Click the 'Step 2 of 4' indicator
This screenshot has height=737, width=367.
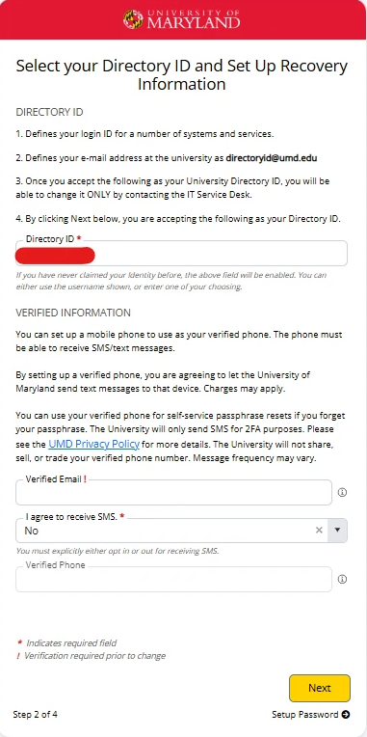point(36,715)
